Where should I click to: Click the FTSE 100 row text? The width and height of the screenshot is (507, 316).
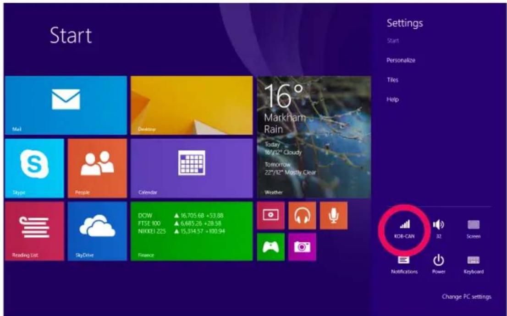tap(179, 223)
